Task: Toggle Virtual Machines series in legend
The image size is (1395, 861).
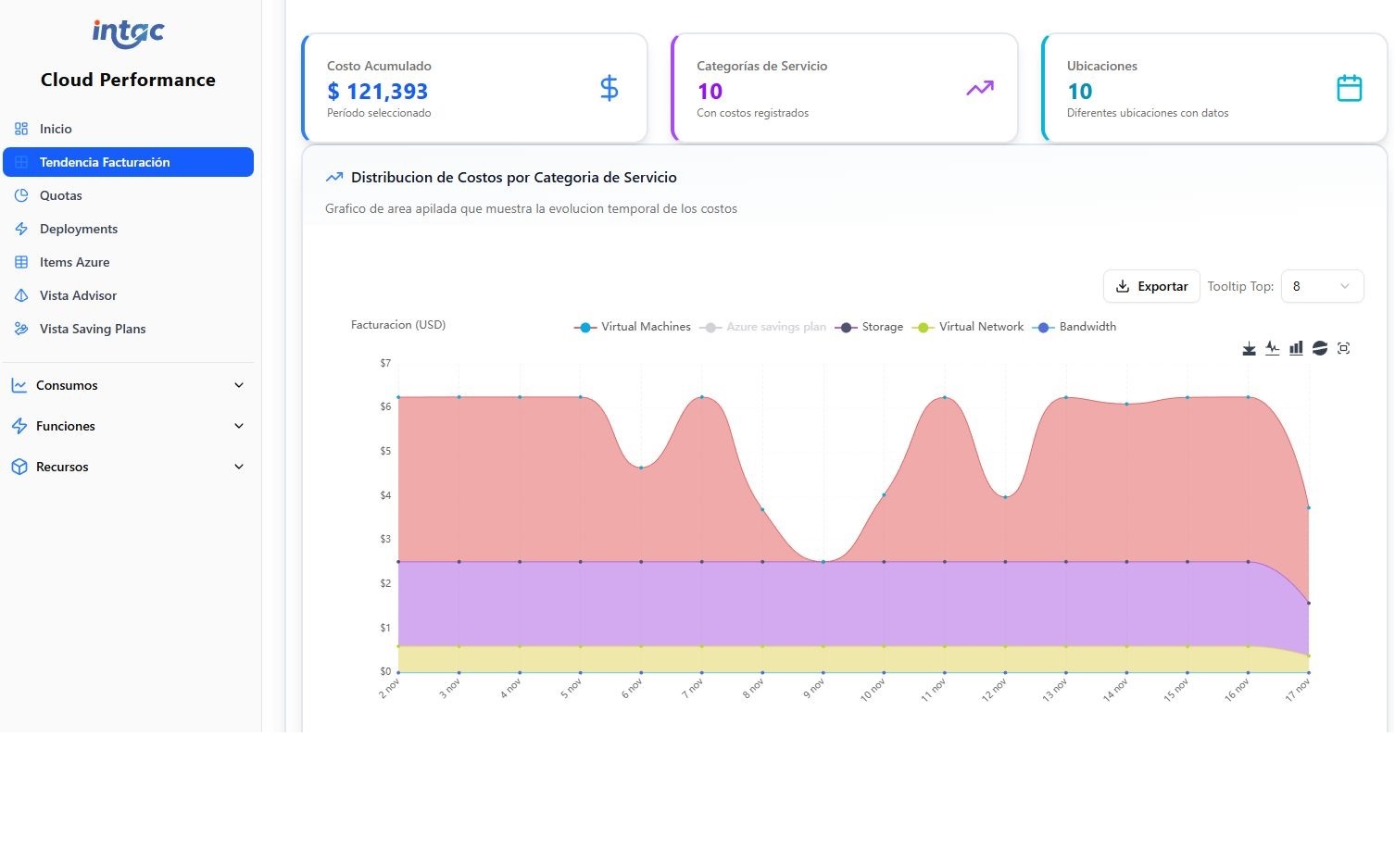Action: tap(633, 327)
